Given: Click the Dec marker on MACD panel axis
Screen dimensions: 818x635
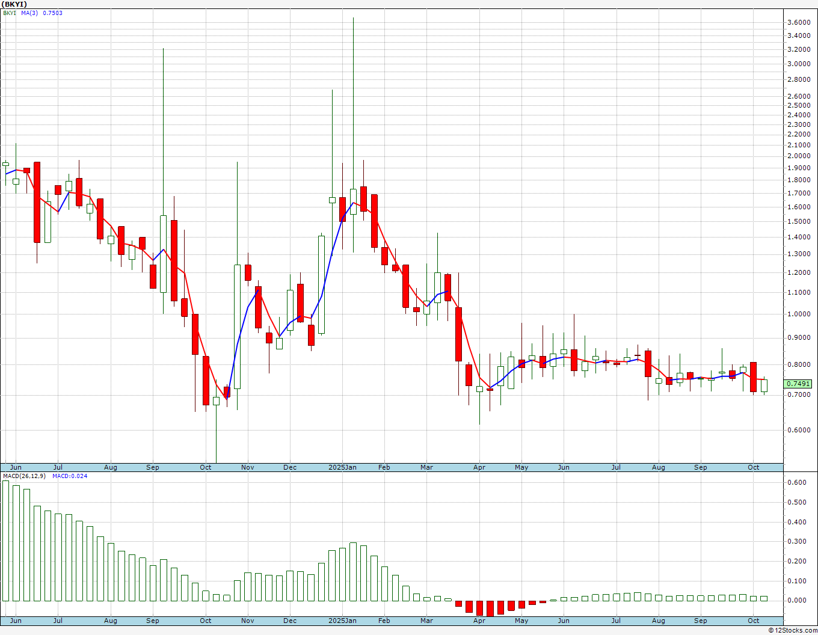Looking at the screenshot, I should pyautogui.click(x=290, y=621).
